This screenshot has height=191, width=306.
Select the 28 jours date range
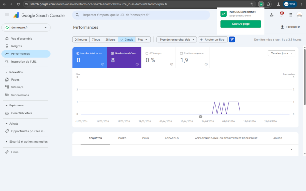point(110,40)
